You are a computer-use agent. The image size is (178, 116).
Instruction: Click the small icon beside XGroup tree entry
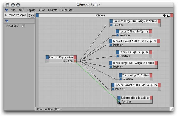(23, 26)
